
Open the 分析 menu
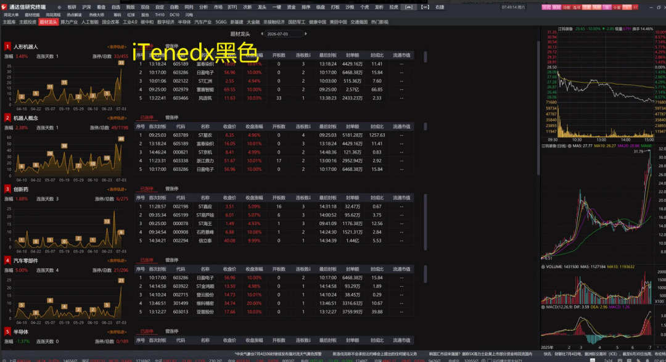[203, 7]
